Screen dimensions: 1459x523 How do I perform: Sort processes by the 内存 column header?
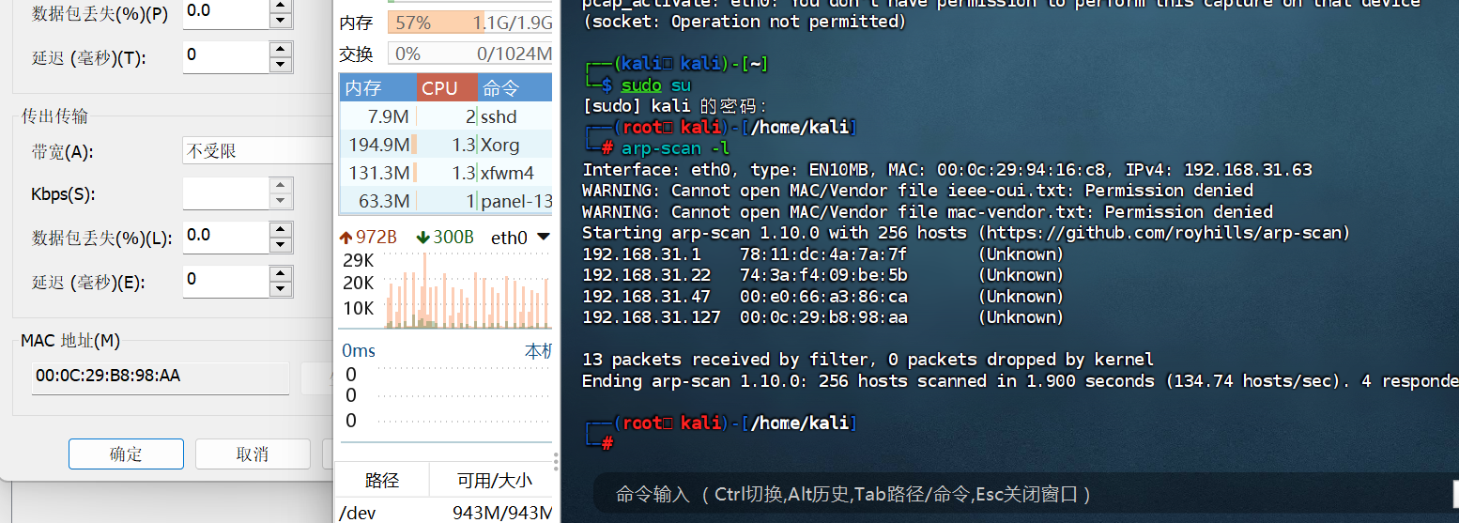click(376, 88)
